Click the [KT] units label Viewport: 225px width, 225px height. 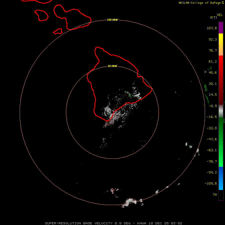point(213,17)
